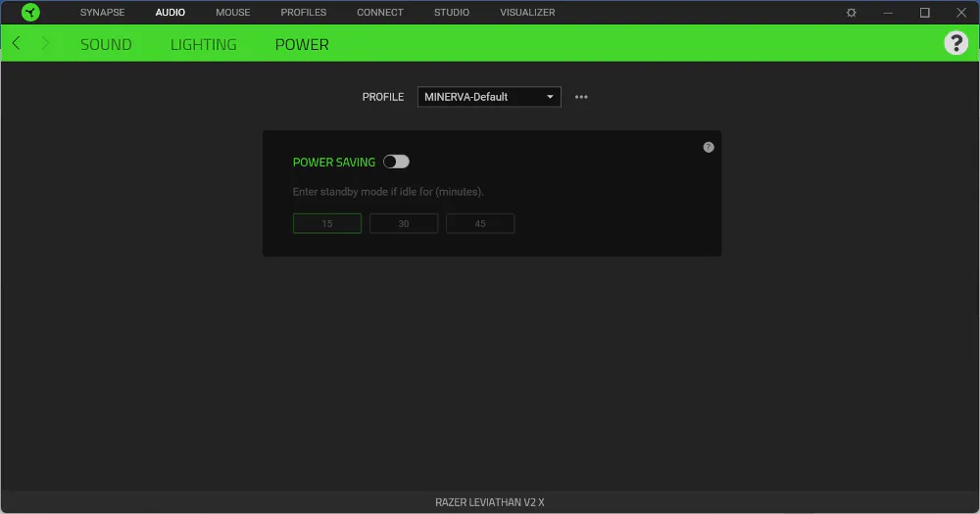Open the large help question mark
Viewport: 980px width, 514px height.
pyautogui.click(x=955, y=43)
